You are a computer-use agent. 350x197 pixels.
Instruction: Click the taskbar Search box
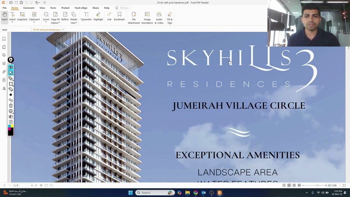[x=155, y=193]
